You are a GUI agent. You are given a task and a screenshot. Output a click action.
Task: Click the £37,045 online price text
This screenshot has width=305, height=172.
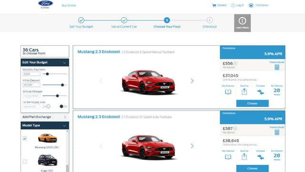pyautogui.click(x=231, y=75)
